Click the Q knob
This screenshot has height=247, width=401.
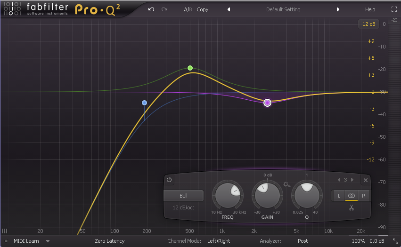(307, 195)
